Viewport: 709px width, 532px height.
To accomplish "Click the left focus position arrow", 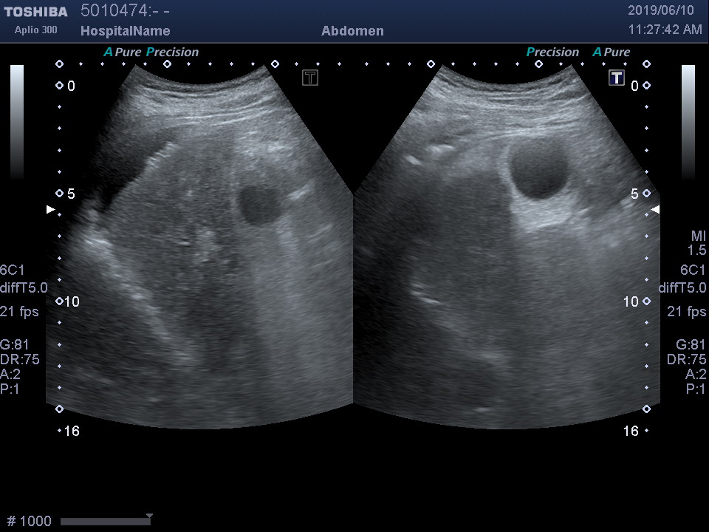I will pyautogui.click(x=50, y=210).
